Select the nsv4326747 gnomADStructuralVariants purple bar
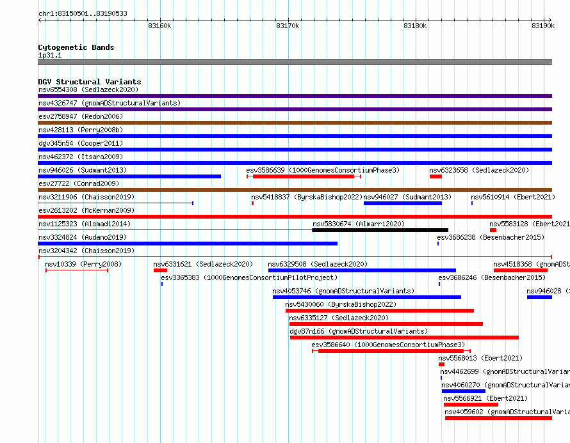Image resolution: width=570 pixels, height=443 pixels. pos(295,109)
